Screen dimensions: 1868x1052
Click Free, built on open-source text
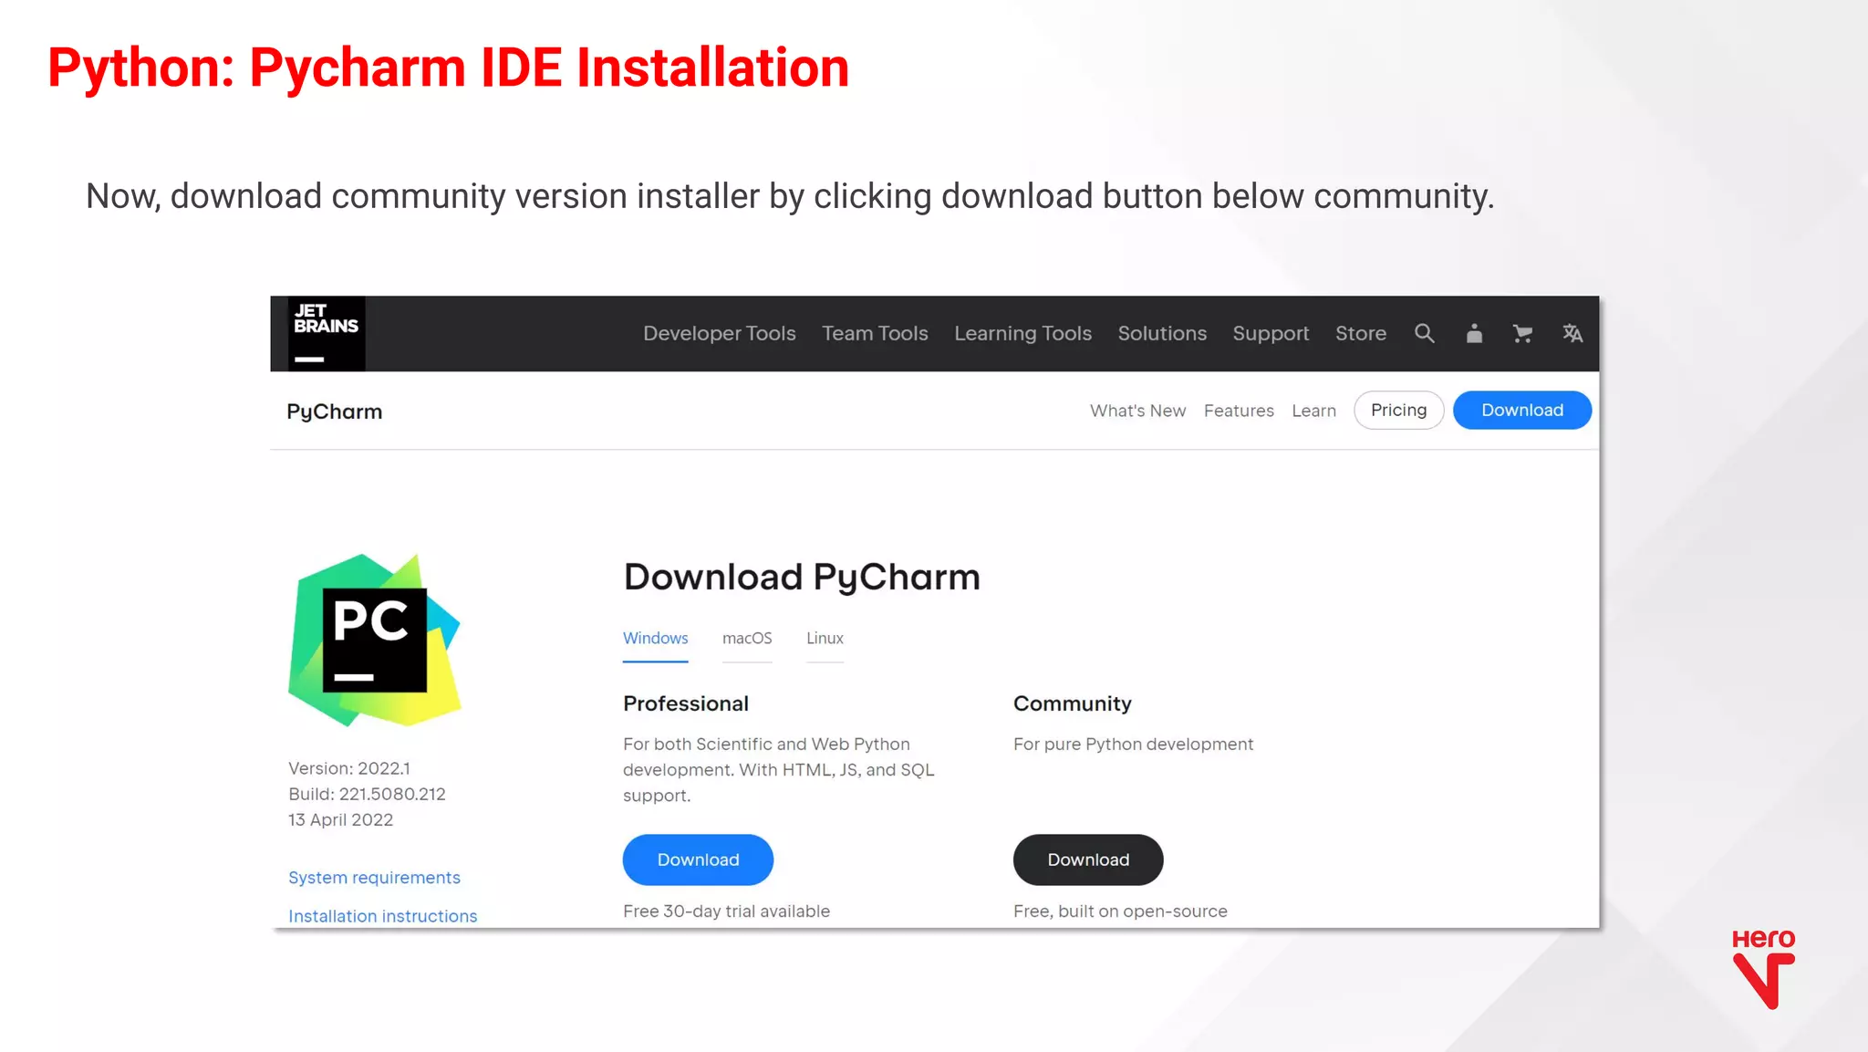pyautogui.click(x=1120, y=911)
